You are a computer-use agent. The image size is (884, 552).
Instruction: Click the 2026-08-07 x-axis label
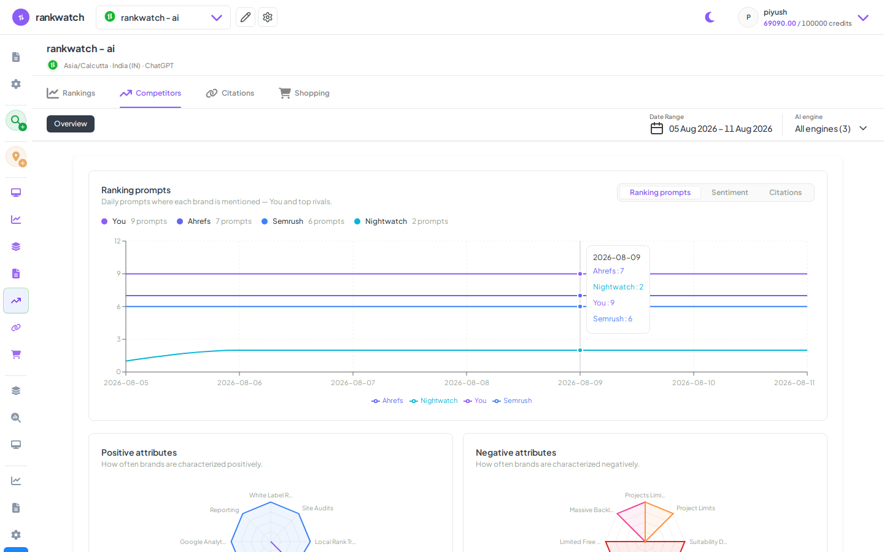pos(353,383)
